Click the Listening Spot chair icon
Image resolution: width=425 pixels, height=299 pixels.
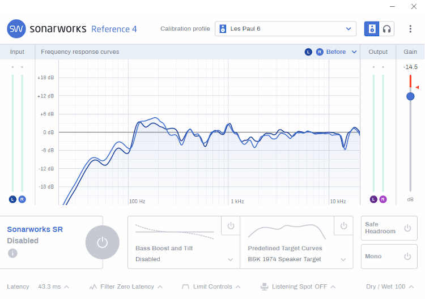pyautogui.click(x=264, y=287)
